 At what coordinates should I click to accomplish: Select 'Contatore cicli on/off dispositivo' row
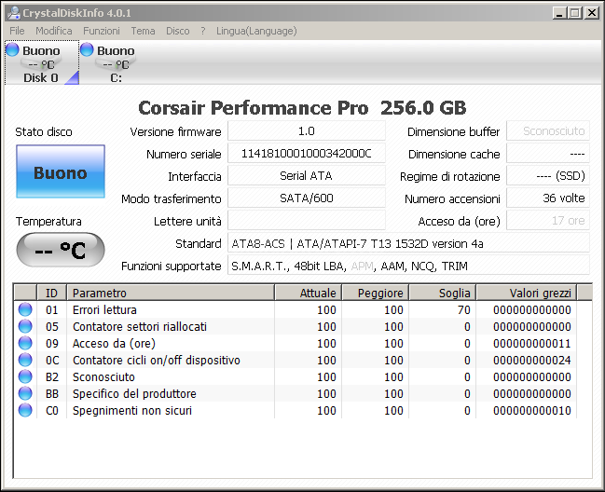[296, 360]
